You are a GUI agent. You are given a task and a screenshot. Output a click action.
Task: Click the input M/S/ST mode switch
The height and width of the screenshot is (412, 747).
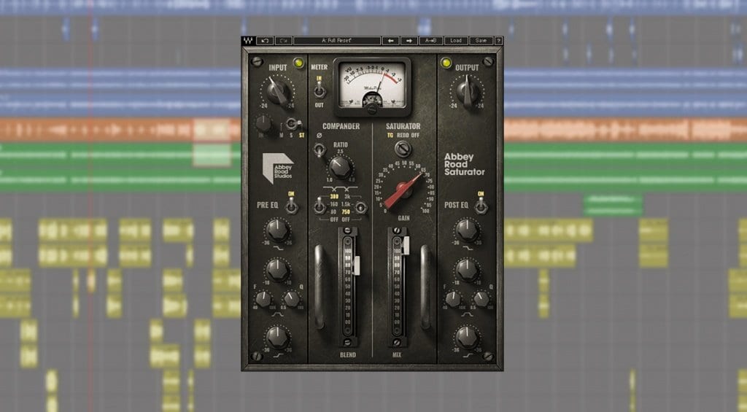(x=292, y=124)
